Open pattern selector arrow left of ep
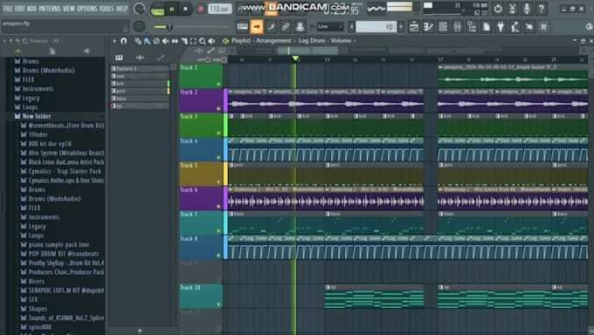594x335 pixels. pyautogui.click(x=351, y=26)
